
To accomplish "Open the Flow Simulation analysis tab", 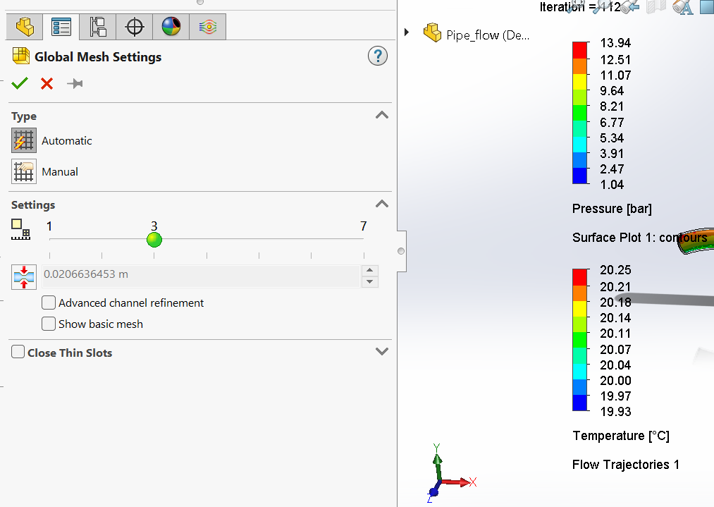I will (208, 27).
